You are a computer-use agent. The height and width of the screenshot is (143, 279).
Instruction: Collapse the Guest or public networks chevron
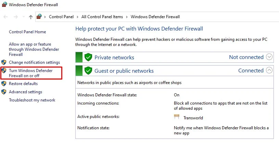tap(269, 70)
